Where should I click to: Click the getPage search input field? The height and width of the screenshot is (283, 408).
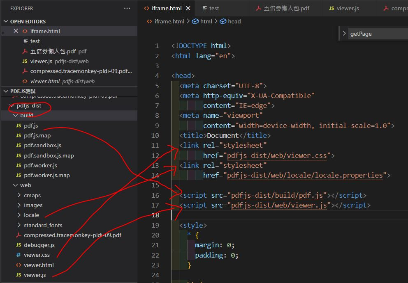point(379,34)
